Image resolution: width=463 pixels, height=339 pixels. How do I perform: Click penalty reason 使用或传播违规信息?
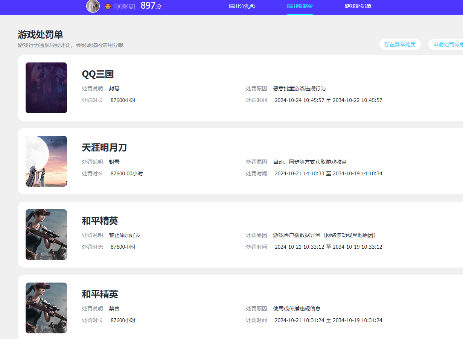tap(296, 309)
